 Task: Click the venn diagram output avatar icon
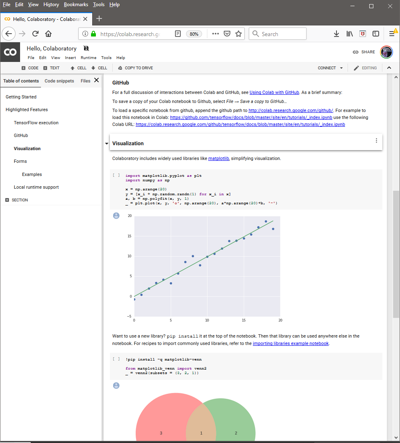pos(116,386)
